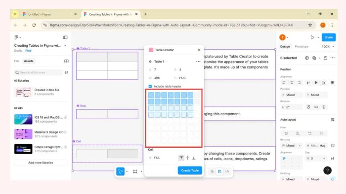This screenshot has height=194, width=346.
Task: Click the boolean union icon
Action: (x=314, y=58)
